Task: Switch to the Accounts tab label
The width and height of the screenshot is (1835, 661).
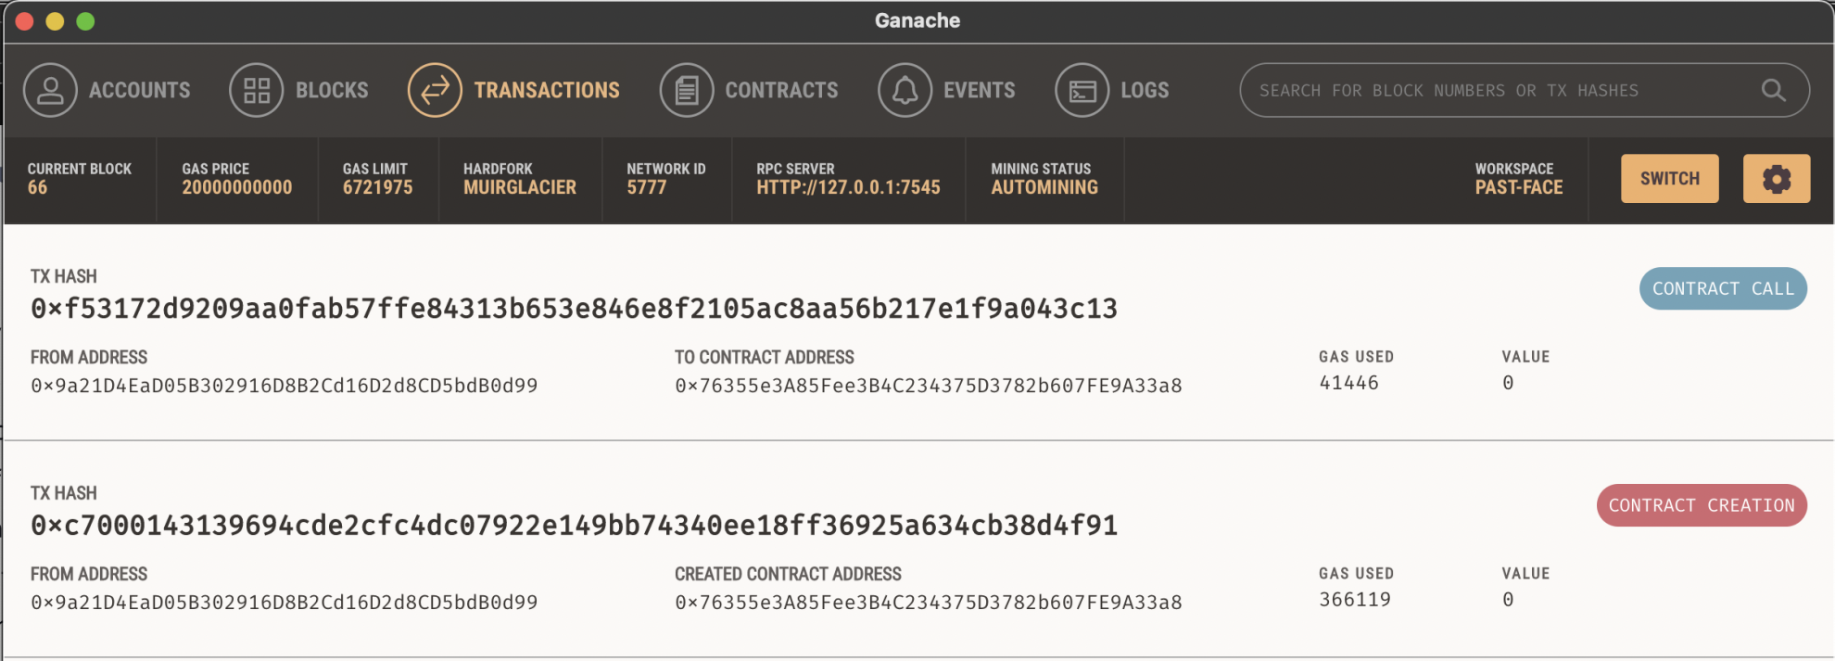Action: coord(140,90)
